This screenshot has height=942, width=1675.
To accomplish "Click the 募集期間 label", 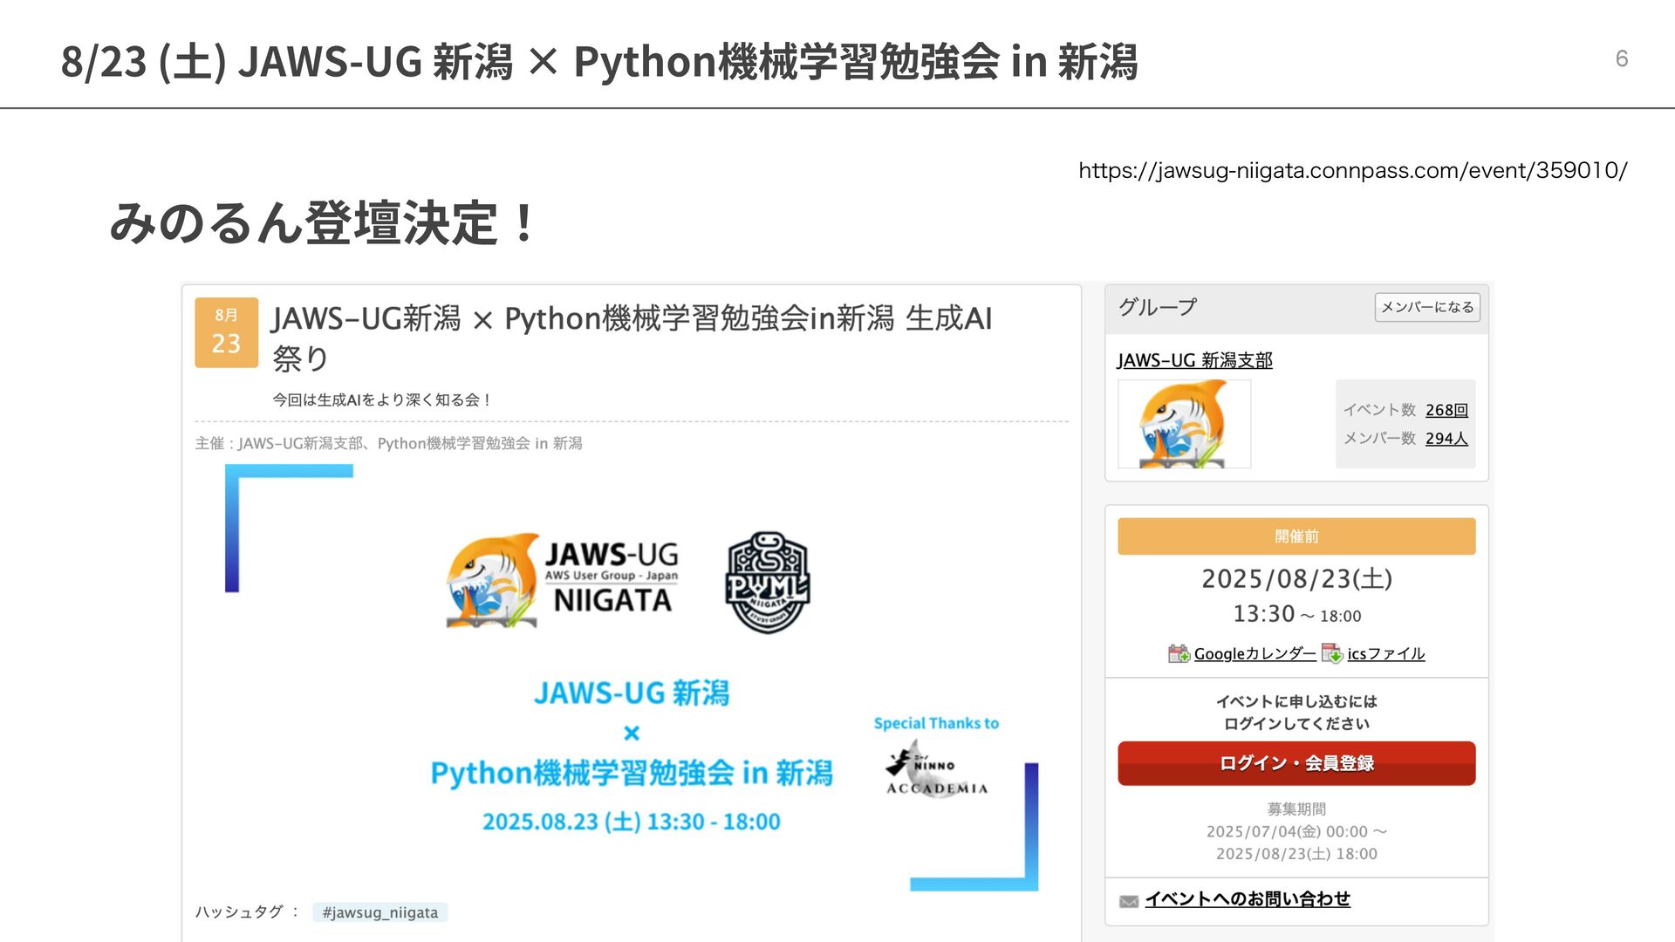I will tap(1296, 809).
